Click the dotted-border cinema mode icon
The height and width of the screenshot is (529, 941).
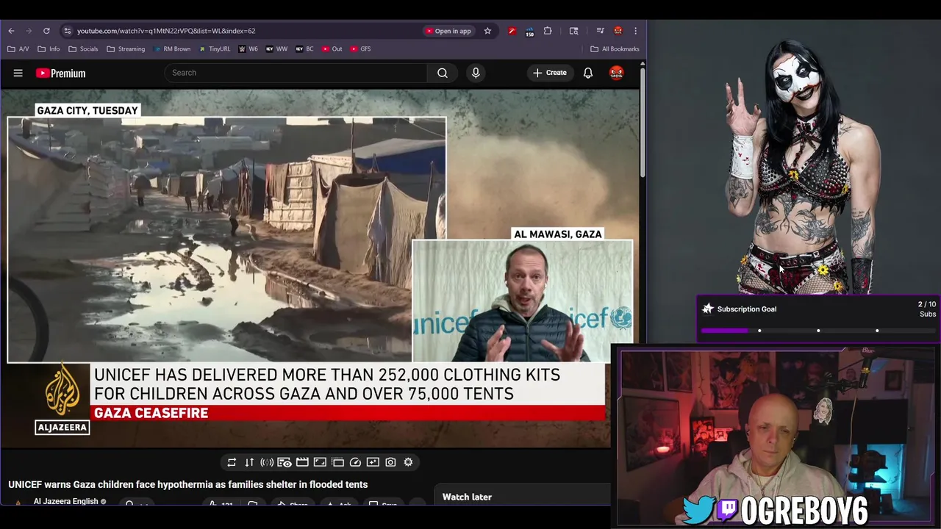(337, 462)
